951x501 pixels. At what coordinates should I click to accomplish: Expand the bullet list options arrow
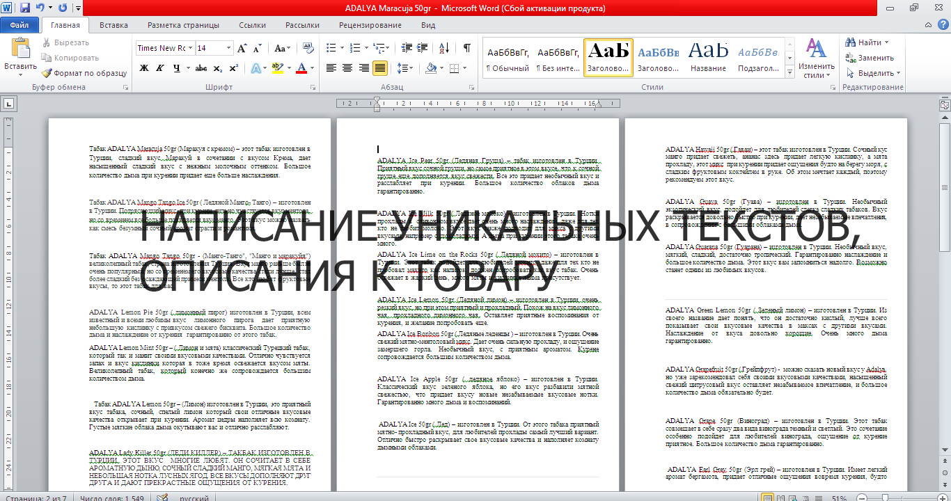pyautogui.click(x=341, y=48)
